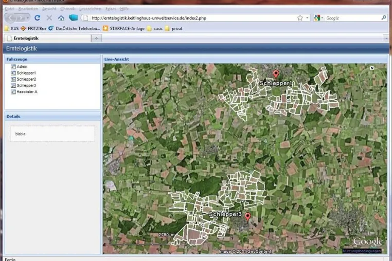This screenshot has height=261, width=392.
Task: Open the susis bookmark folder
Action: (154, 28)
